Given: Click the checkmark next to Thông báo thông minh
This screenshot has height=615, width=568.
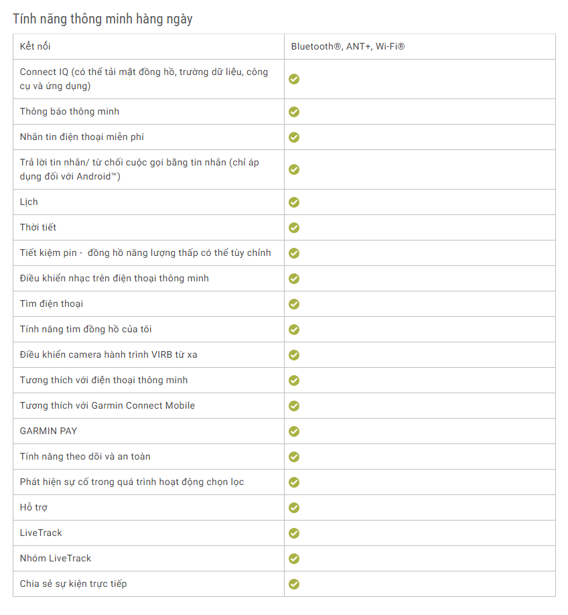Looking at the screenshot, I should click(294, 112).
